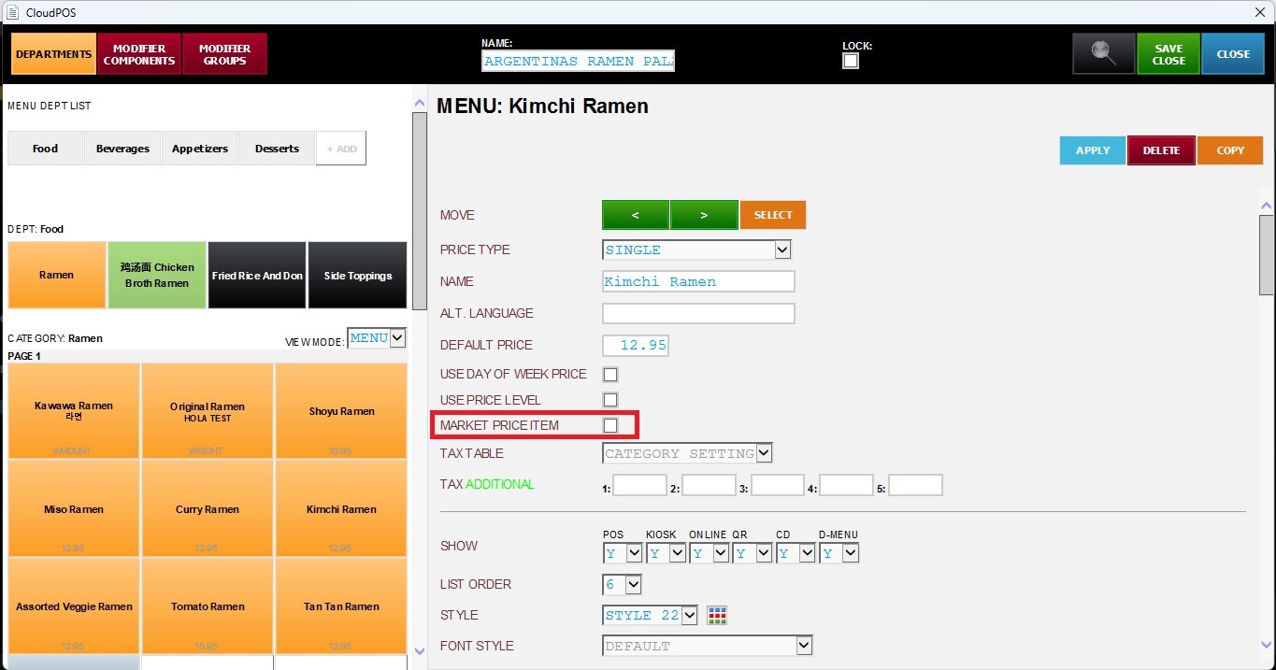Move item right with > button

tap(704, 215)
